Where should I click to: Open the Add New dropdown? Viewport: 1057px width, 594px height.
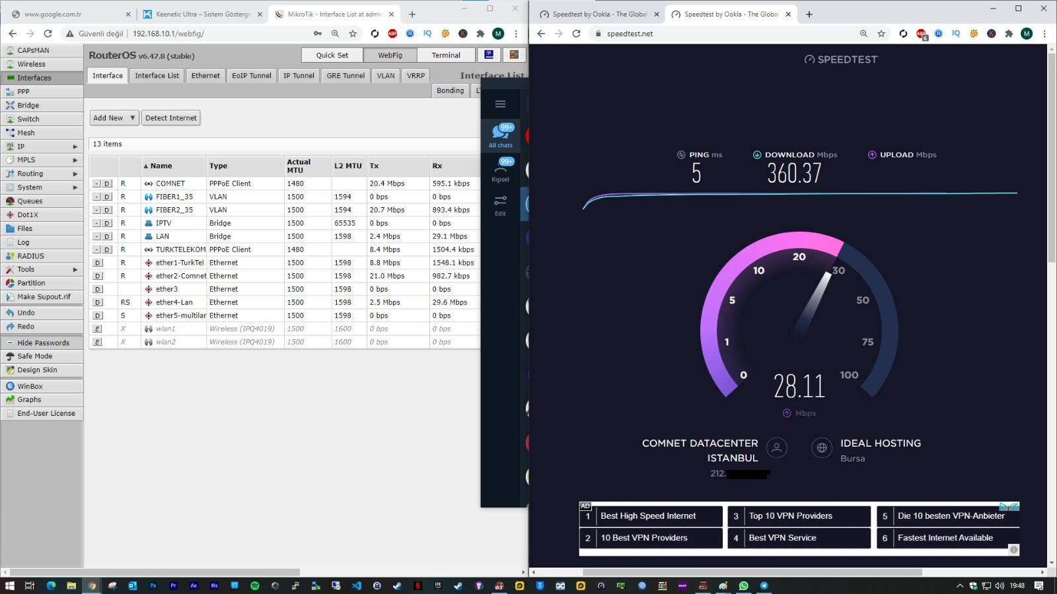tap(114, 118)
